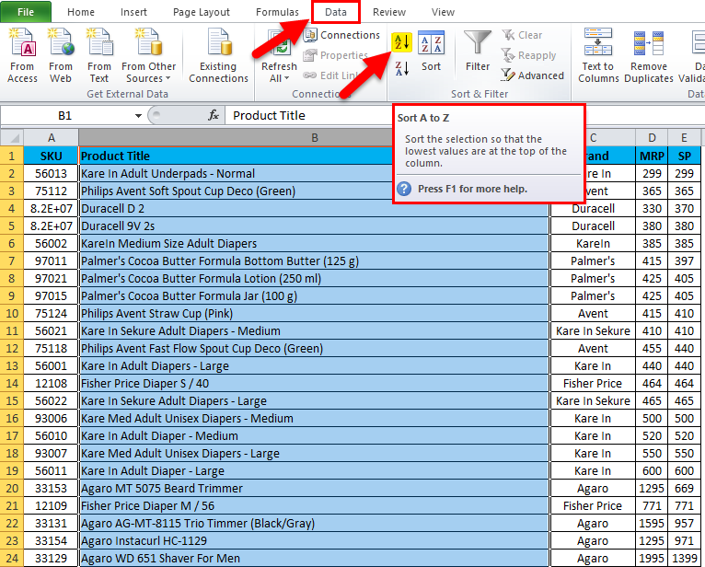Open the Existing Connections icon

pyautogui.click(x=218, y=42)
